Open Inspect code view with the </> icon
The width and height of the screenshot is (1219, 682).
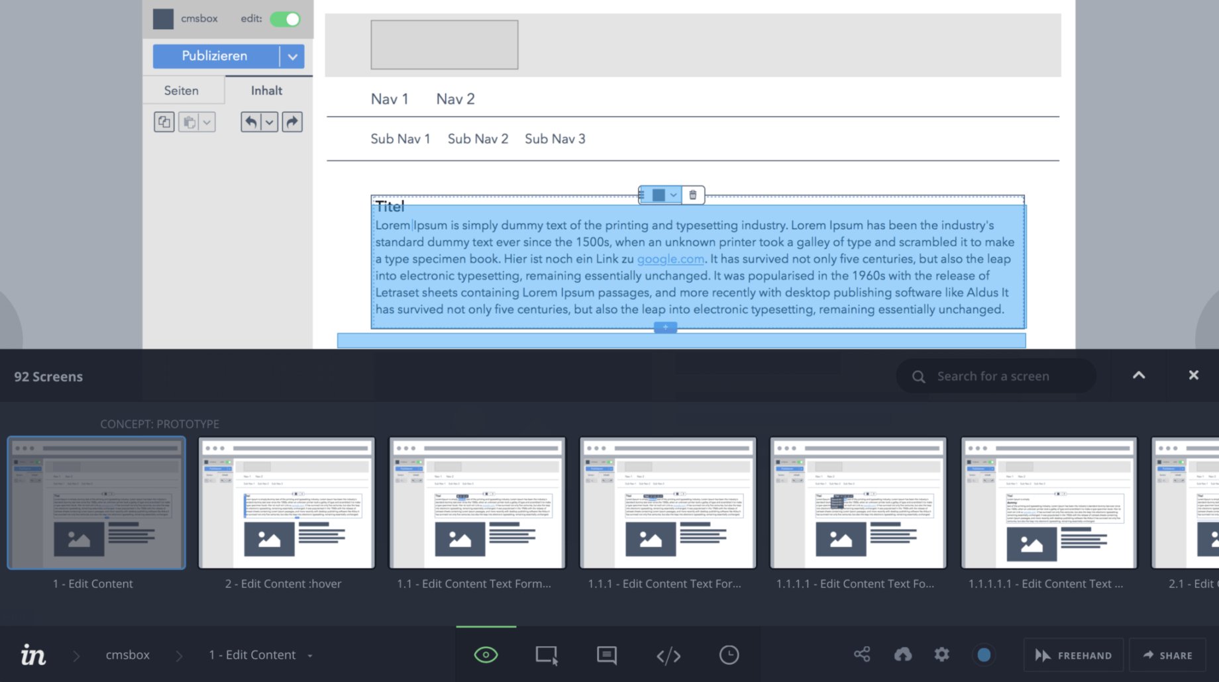669,655
